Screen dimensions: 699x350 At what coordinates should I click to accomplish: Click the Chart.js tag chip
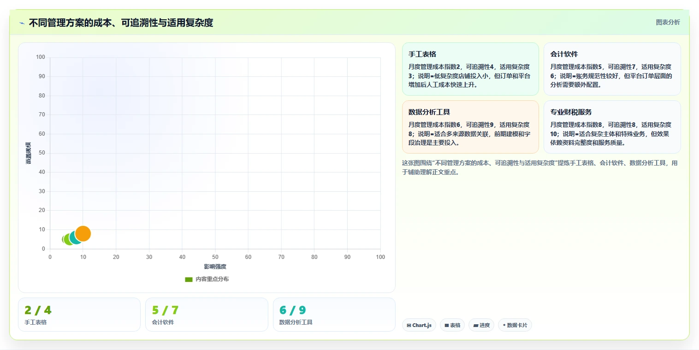point(419,325)
